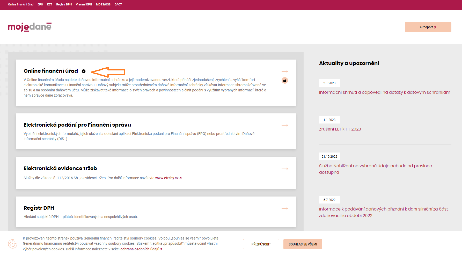
Task: Click the mojedaně logo
Action: pyautogui.click(x=30, y=27)
